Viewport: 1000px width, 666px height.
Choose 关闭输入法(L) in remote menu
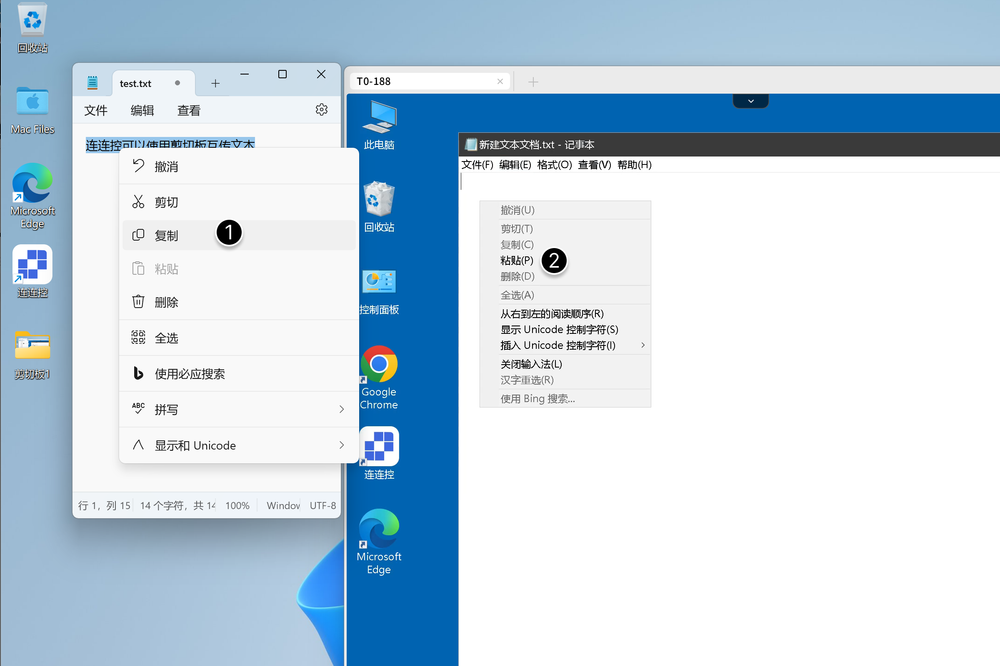[x=565, y=364]
